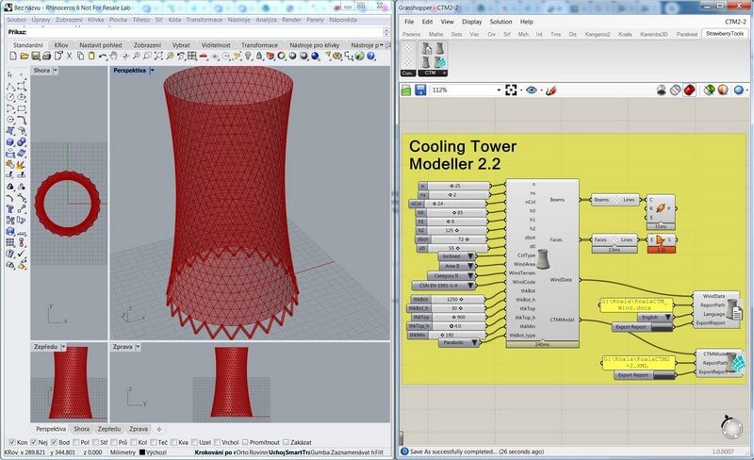The width and height of the screenshot is (754, 460).
Task: Open the 112% zoom level dropdown
Action: 499,90
